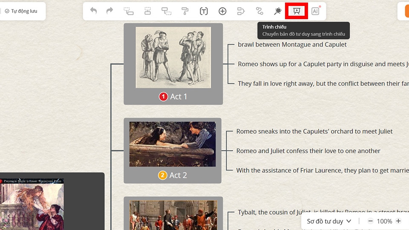Select 'They fall in love right away' topic
The image size is (409, 230).
(x=323, y=84)
